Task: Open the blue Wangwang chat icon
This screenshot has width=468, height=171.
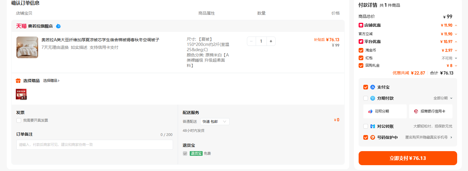Action: click(58, 26)
